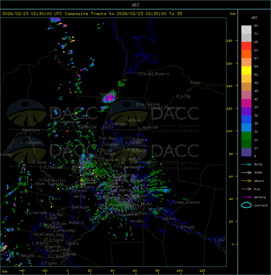This screenshot has width=271, height=275.
Task: Click the 'Uspallata' map label
Action: point(31,130)
